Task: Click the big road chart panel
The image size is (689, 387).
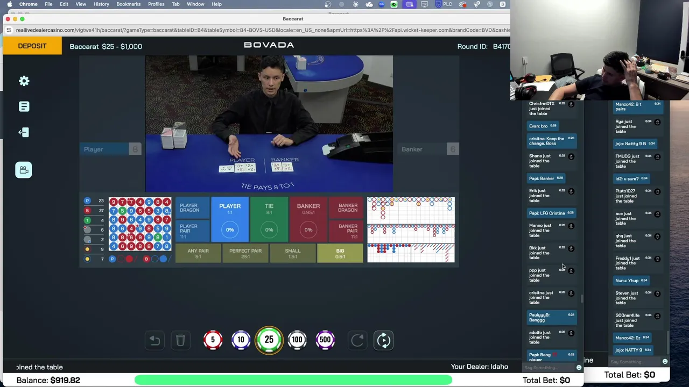Action: tap(411, 210)
